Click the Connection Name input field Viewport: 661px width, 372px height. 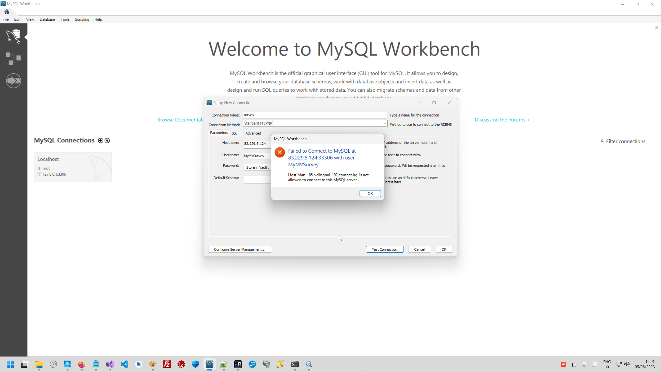314,115
